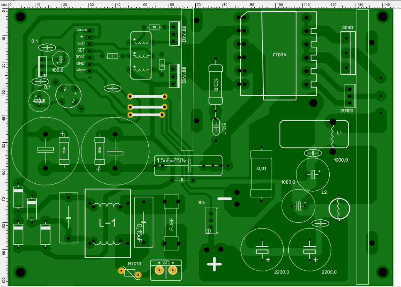Click the 10k trimmer potentiometer
The width and height of the screenshot is (401, 287).
[x=212, y=220]
